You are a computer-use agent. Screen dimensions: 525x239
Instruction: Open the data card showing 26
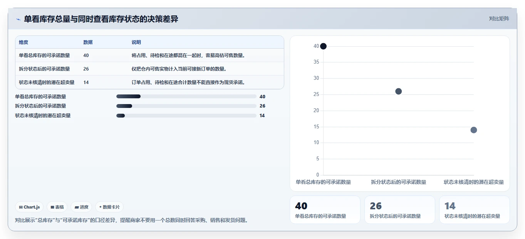400,210
